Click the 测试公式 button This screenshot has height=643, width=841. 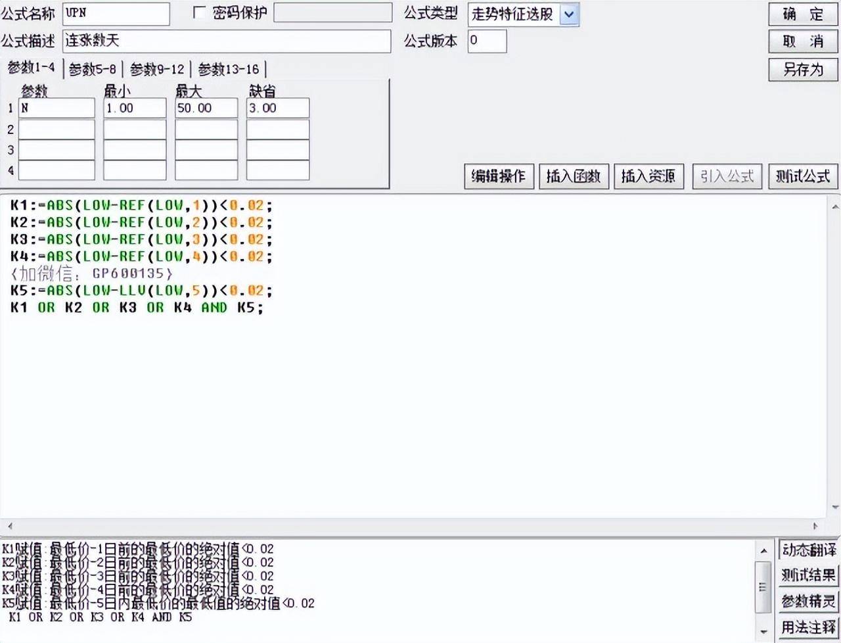pyautogui.click(x=803, y=176)
